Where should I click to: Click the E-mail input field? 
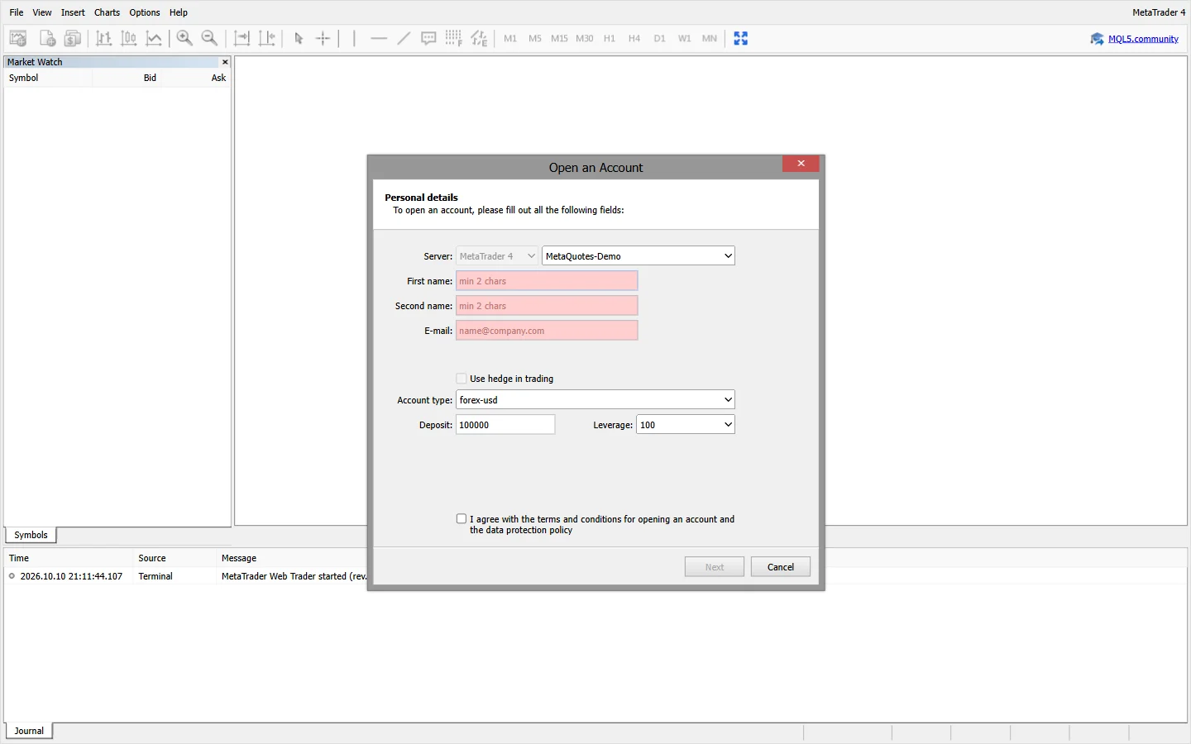547,331
